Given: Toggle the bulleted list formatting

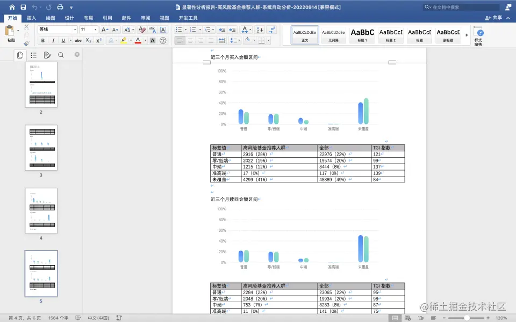Looking at the screenshot, I should click(178, 30).
